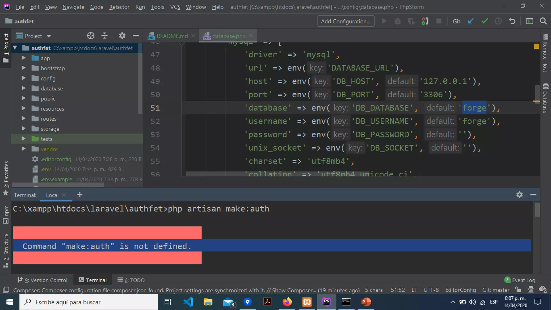Expand the config folder in tree
551x310 pixels.
23,78
